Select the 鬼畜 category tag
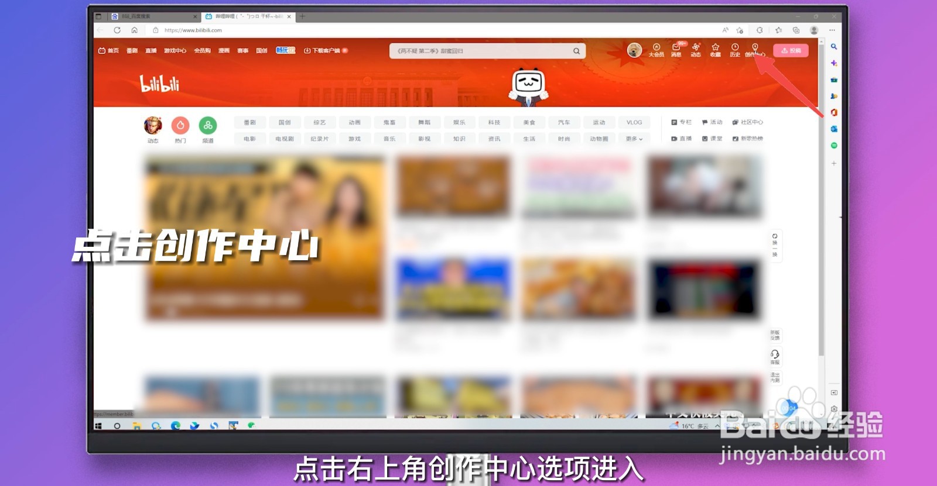This screenshot has height=486, width=937. (x=389, y=122)
